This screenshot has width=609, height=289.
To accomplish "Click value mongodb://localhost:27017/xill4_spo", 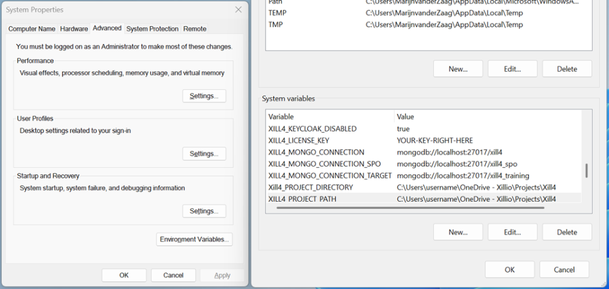I will [x=457, y=164].
